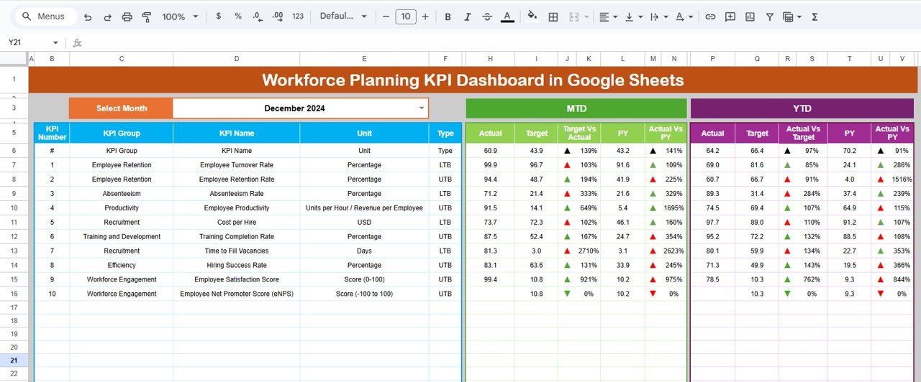Insert a comment
The width and height of the screenshot is (921, 382).
point(730,17)
